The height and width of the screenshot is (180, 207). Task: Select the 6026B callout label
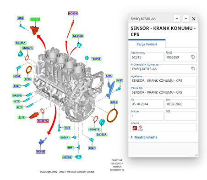click(x=67, y=157)
